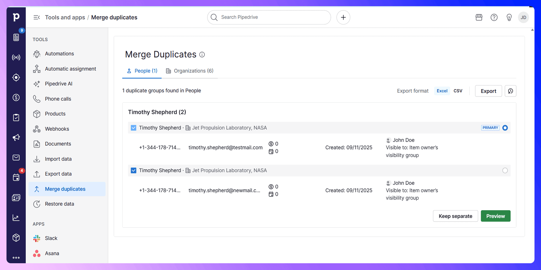Open the export history clock icon
The image size is (541, 270).
(x=510, y=91)
